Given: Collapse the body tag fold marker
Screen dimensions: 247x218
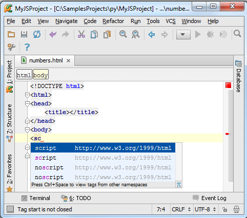Looking at the screenshot, I should pos(27,130).
